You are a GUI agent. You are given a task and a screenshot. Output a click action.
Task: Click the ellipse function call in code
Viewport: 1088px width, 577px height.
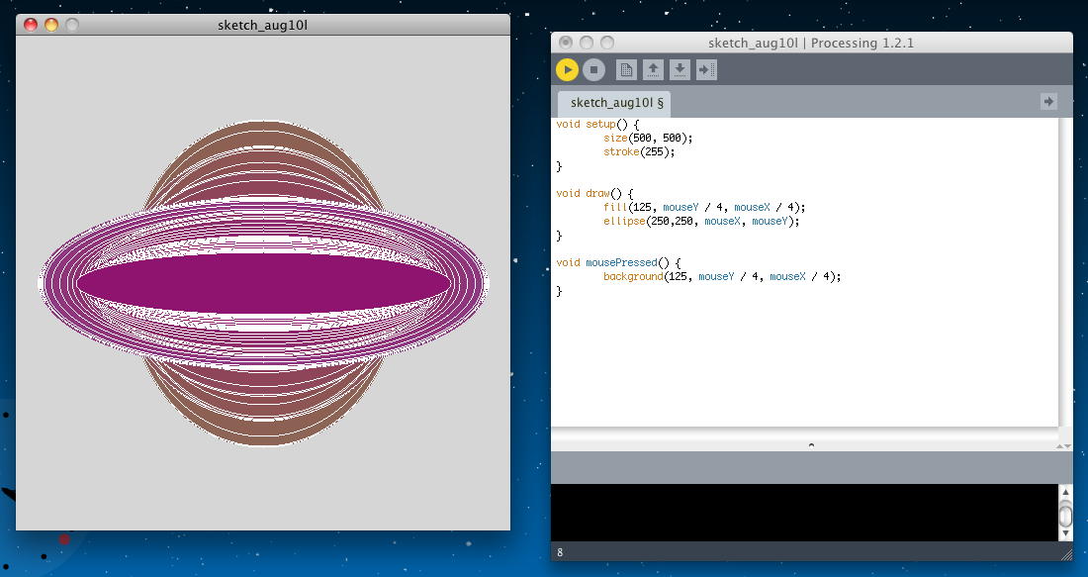(624, 222)
